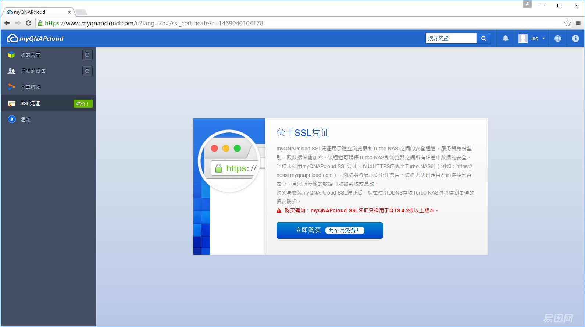
Task: Refresh the 好友的设备 list
Action: (x=87, y=71)
